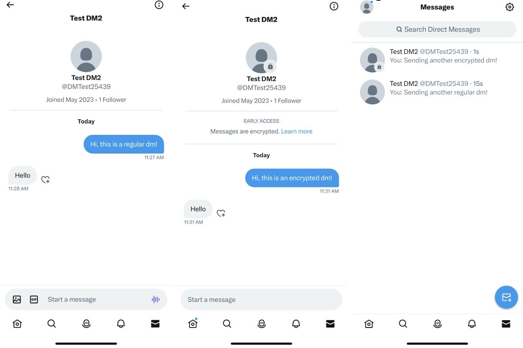Focus the Start a message field in encrypted chat
The image size is (523, 348).
click(261, 299)
